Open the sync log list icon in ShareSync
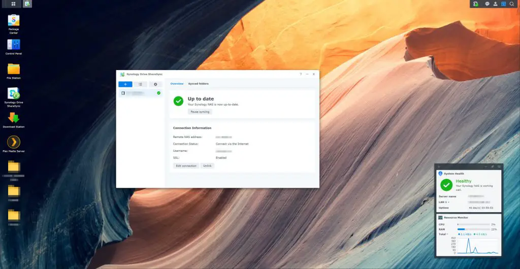Image resolution: width=520 pixels, height=269 pixels. 140,84
